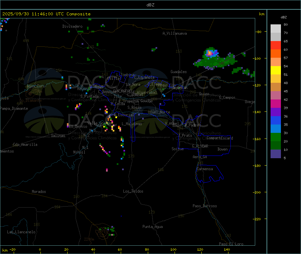Screen dimensions: 301x254
Task: Click the 'dBZ' title at top center
Action: (x=150, y=5)
